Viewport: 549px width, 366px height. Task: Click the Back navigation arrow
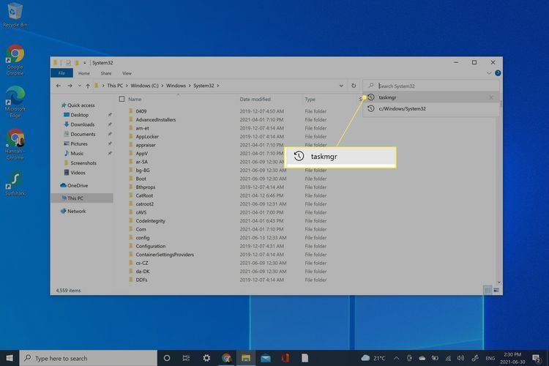tap(59, 86)
